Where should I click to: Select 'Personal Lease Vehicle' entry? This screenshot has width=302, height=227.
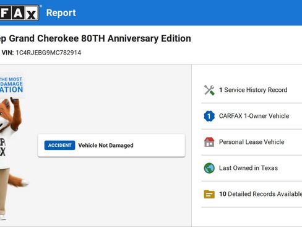point(251,142)
